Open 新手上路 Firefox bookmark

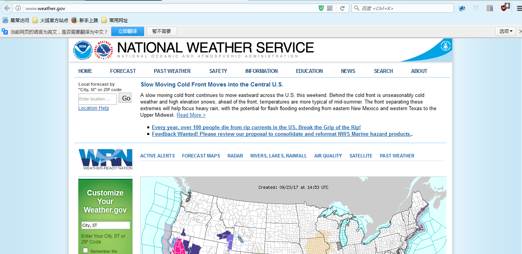click(84, 20)
